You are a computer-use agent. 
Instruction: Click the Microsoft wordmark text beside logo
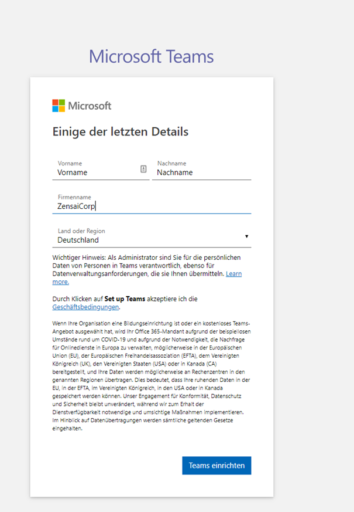(90, 106)
